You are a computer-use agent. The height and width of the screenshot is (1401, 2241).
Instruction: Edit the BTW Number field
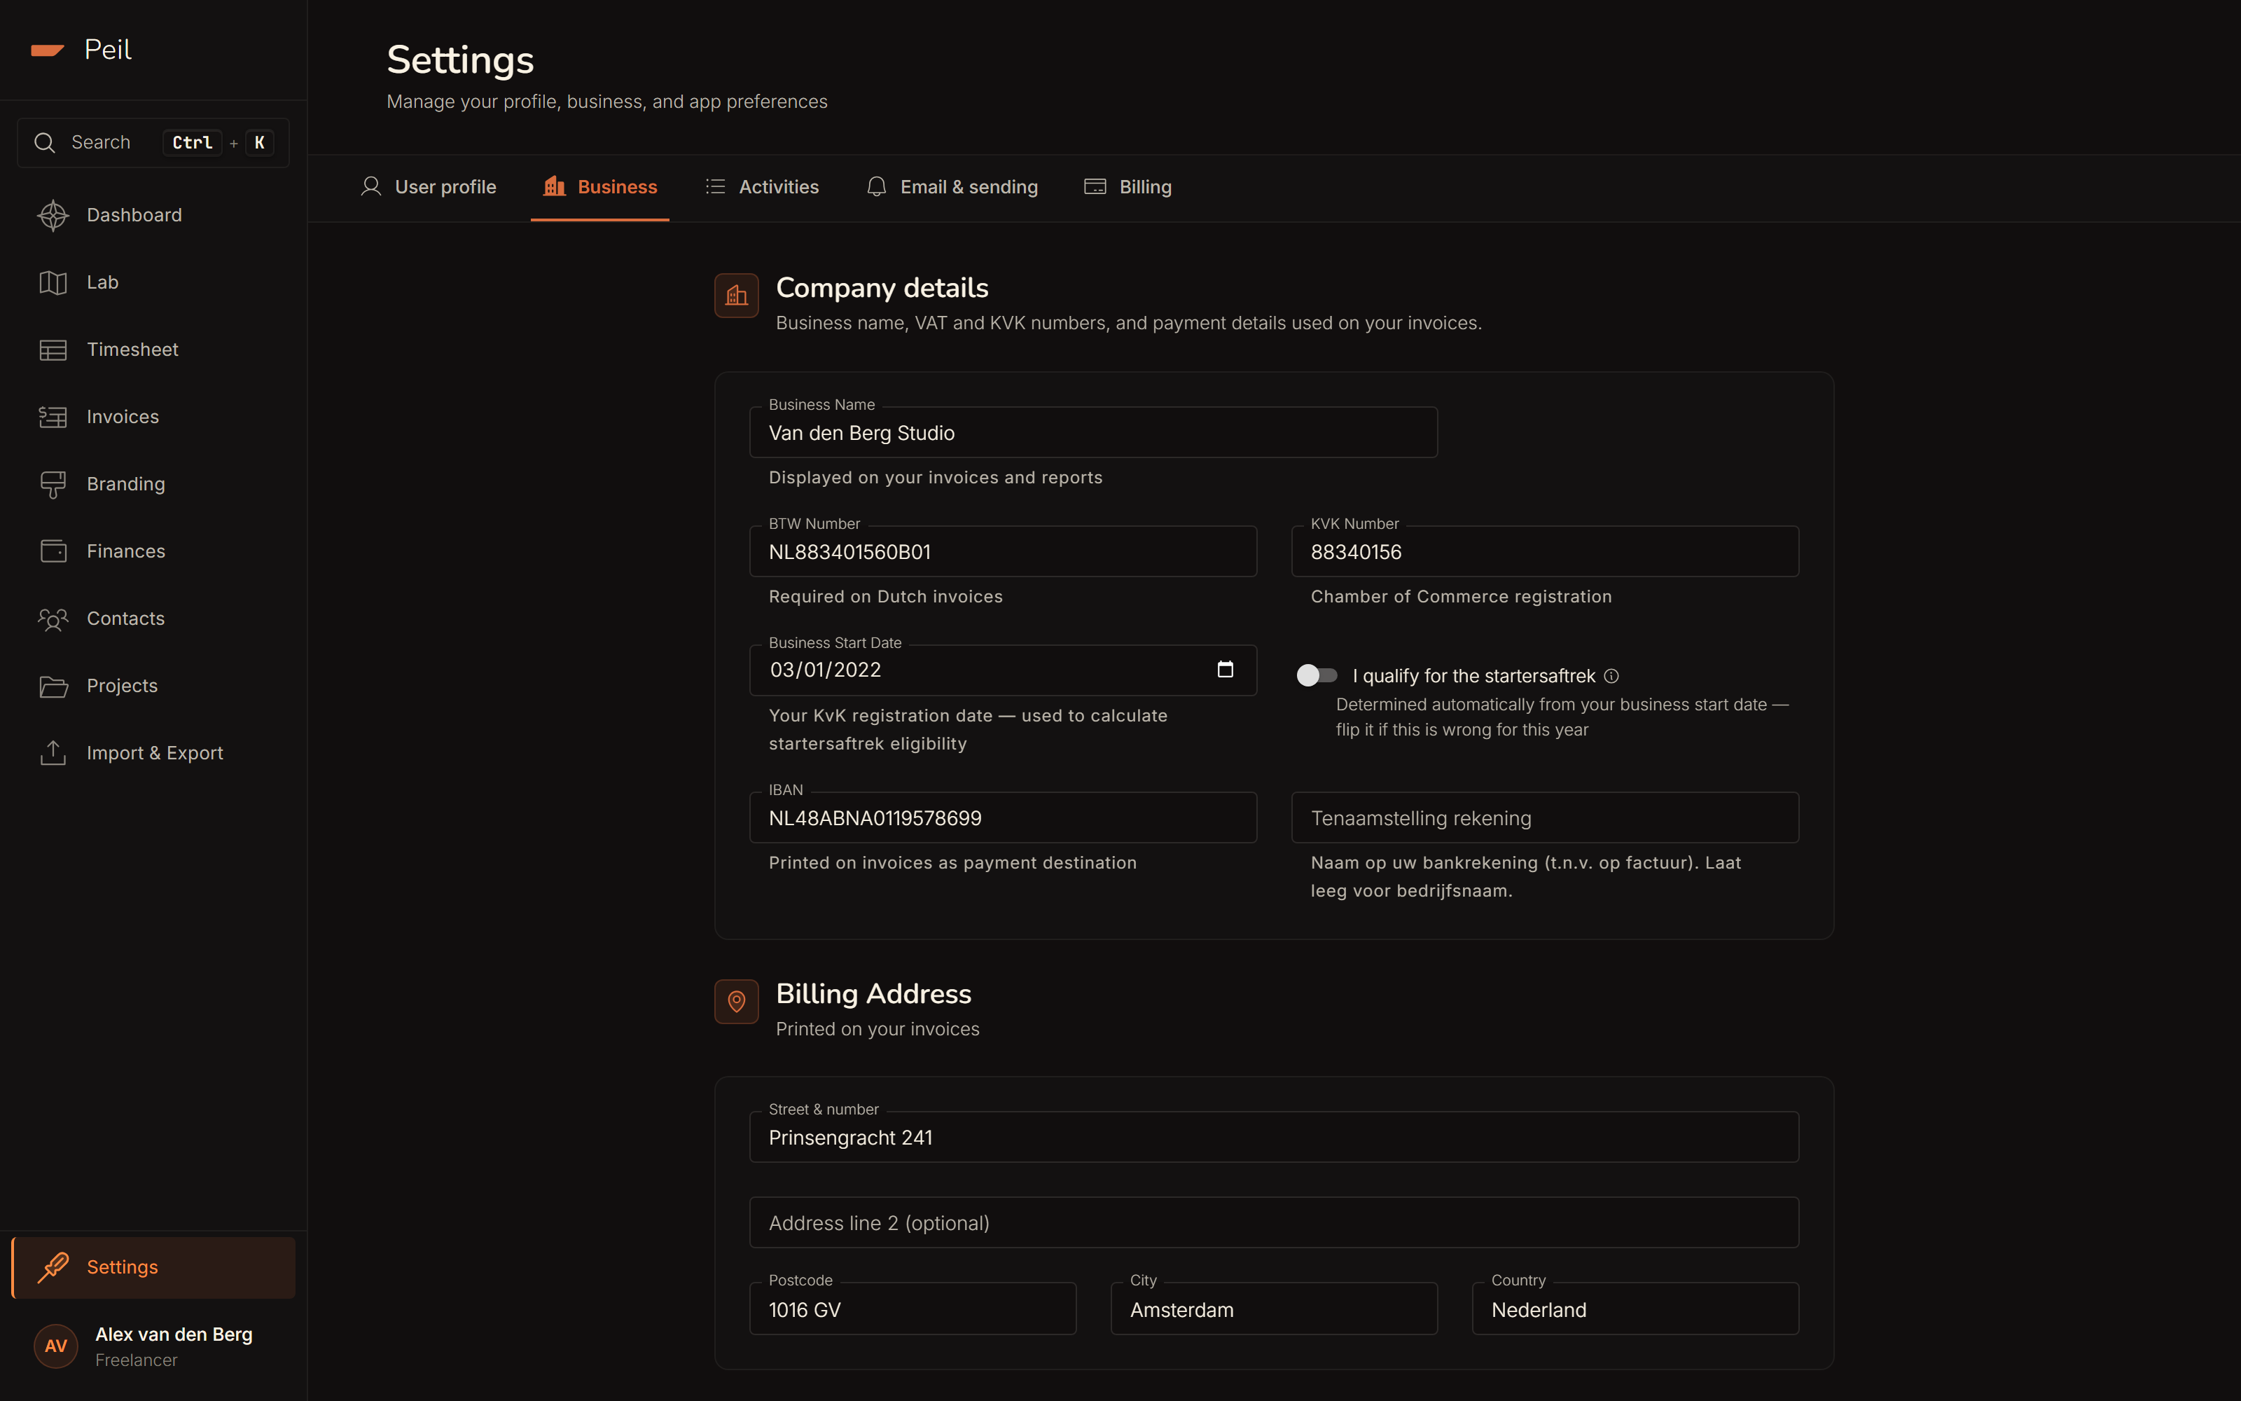pyautogui.click(x=1003, y=551)
